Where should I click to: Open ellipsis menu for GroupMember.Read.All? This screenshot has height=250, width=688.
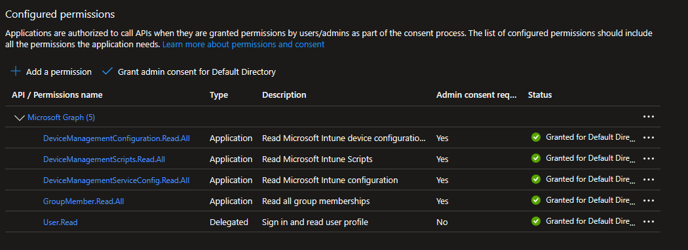click(x=648, y=200)
